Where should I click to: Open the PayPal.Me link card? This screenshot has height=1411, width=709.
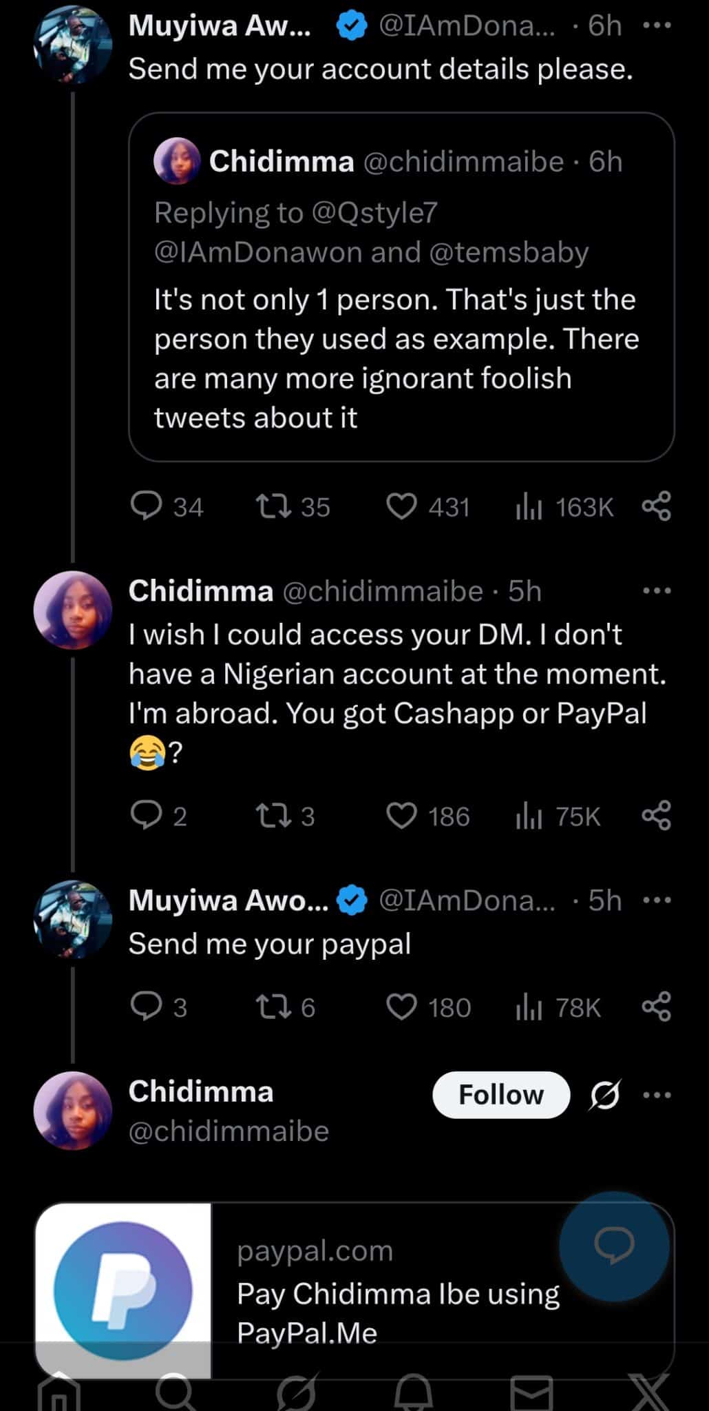385,1291
